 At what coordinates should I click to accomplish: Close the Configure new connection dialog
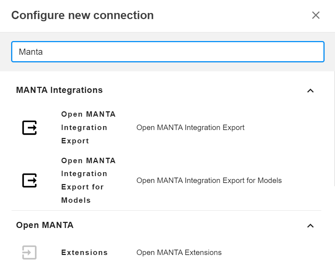pyautogui.click(x=316, y=15)
